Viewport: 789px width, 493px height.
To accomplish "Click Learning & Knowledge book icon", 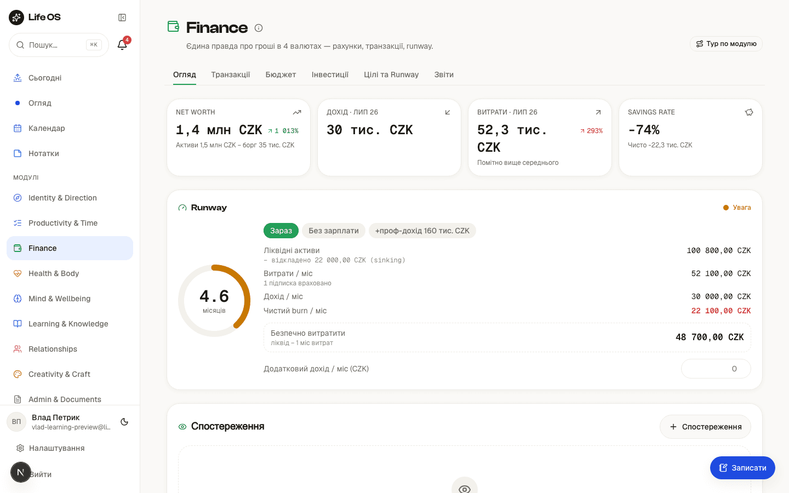I will pos(18,324).
